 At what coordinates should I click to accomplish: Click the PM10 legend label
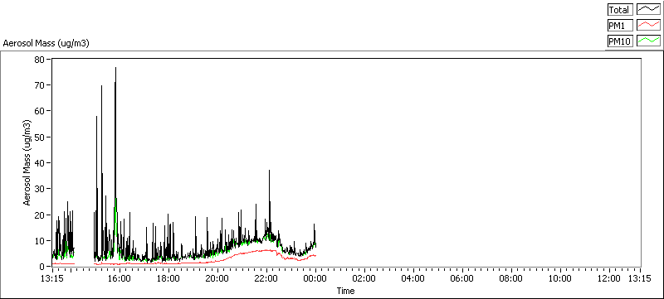point(620,41)
